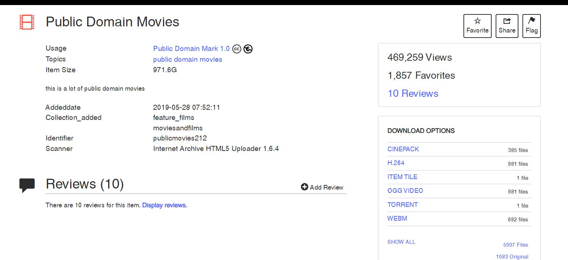This screenshot has height=260, width=568.
Task: Click the '981 files' count for H.264
Action: pyautogui.click(x=518, y=164)
